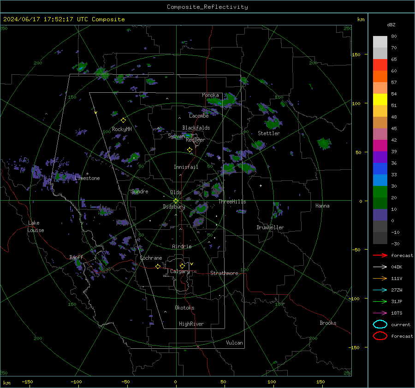Image resolution: width=415 pixels, height=388 pixels.
Task: Select the red forecast ellipse symbol
Action: (380, 336)
